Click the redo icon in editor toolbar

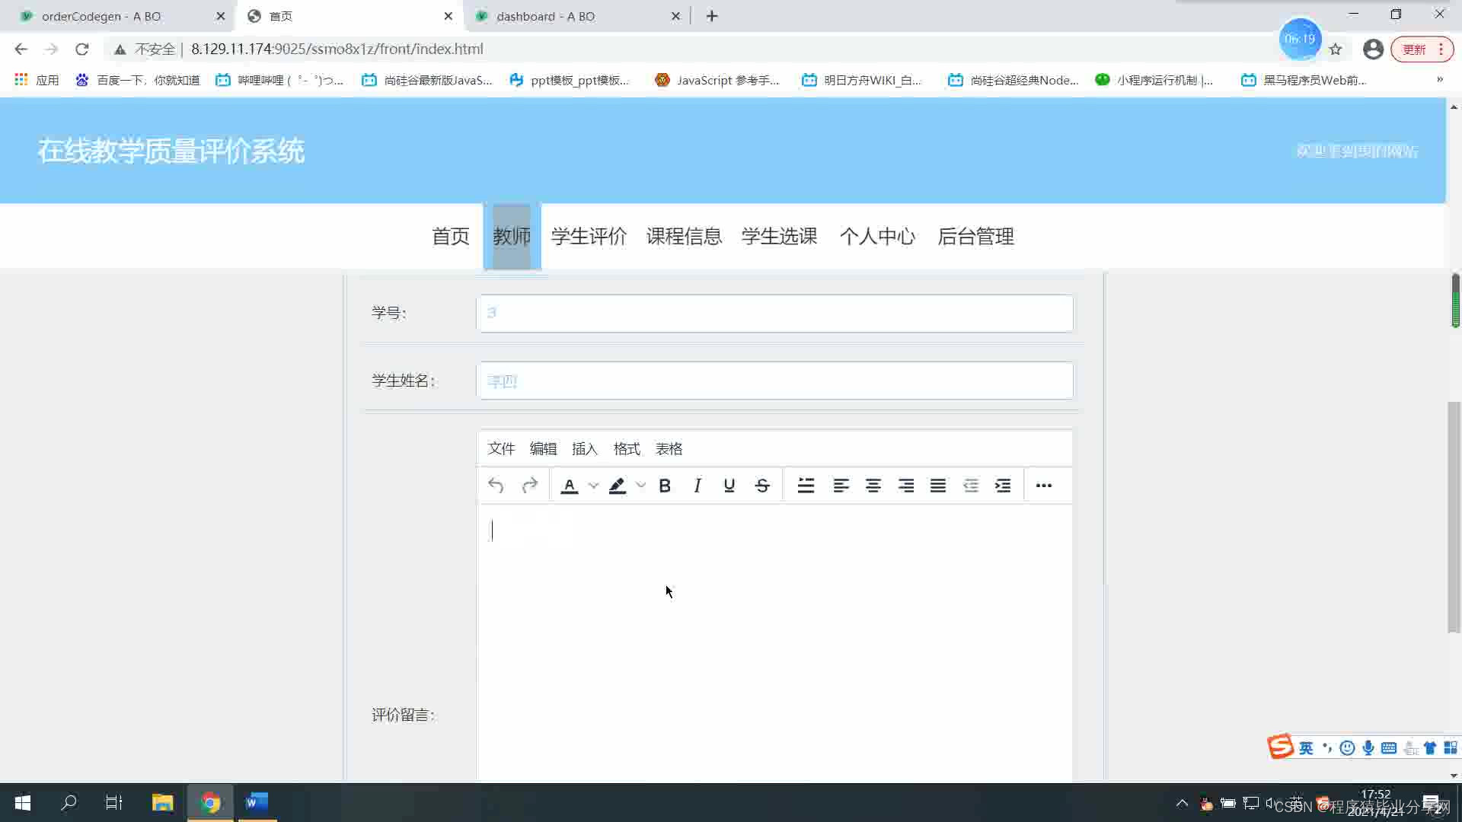click(x=530, y=486)
